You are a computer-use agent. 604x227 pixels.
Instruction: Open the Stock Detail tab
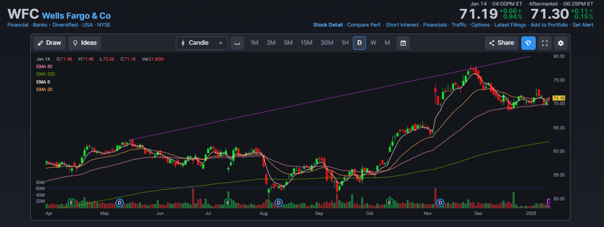328,25
